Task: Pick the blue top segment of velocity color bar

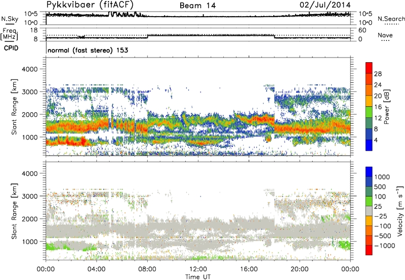Action: pyautogui.click(x=369, y=172)
